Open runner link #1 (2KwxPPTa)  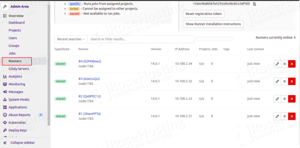pyautogui.click(x=89, y=114)
